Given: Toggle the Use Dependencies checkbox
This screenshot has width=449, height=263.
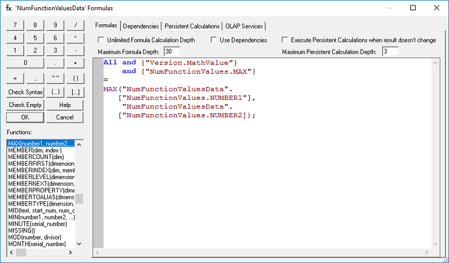Looking at the screenshot, I should tap(214, 40).
